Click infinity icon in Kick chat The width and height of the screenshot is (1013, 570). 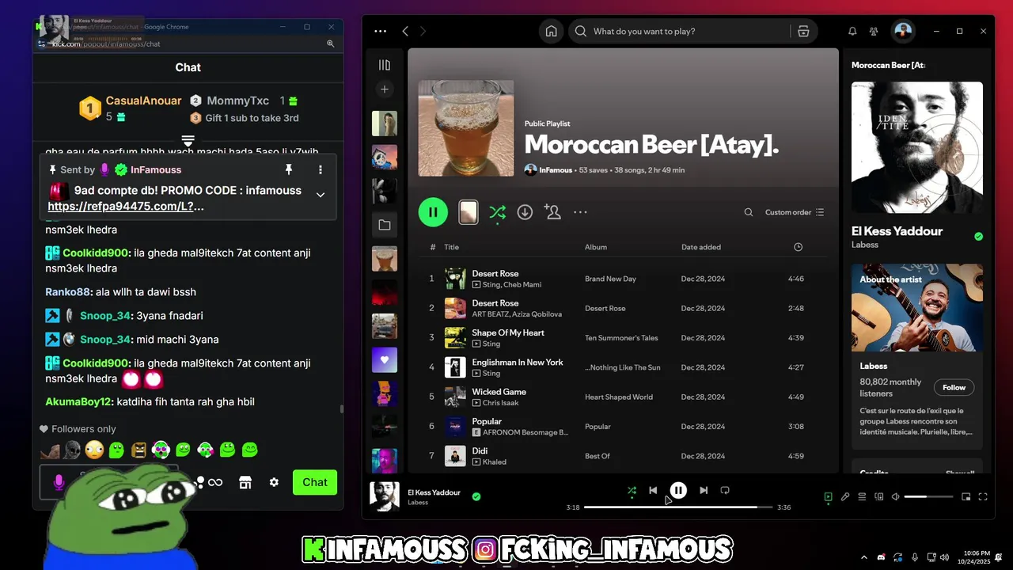coord(215,482)
